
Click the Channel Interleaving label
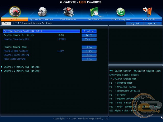[16, 55]
